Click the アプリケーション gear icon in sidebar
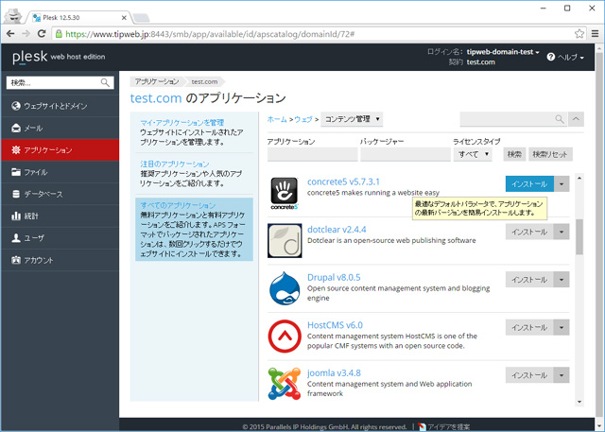Image resolution: width=605 pixels, height=432 pixels. (x=16, y=149)
